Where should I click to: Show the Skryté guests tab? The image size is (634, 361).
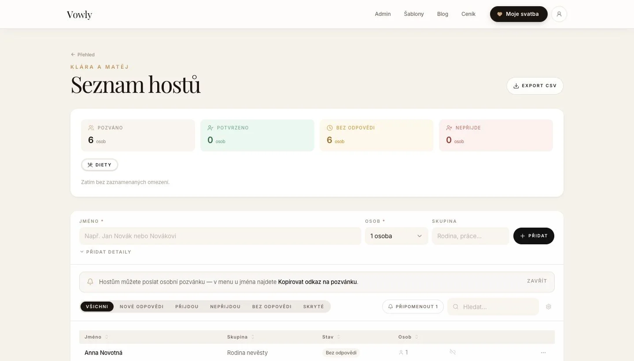[313, 306]
